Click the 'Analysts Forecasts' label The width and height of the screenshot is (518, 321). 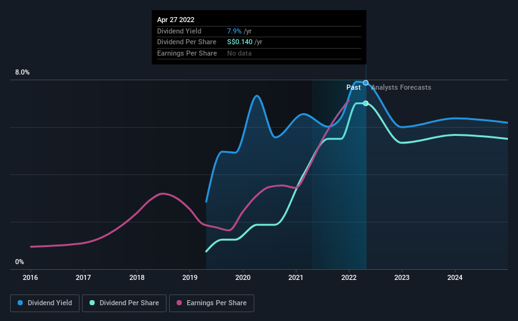pos(401,87)
